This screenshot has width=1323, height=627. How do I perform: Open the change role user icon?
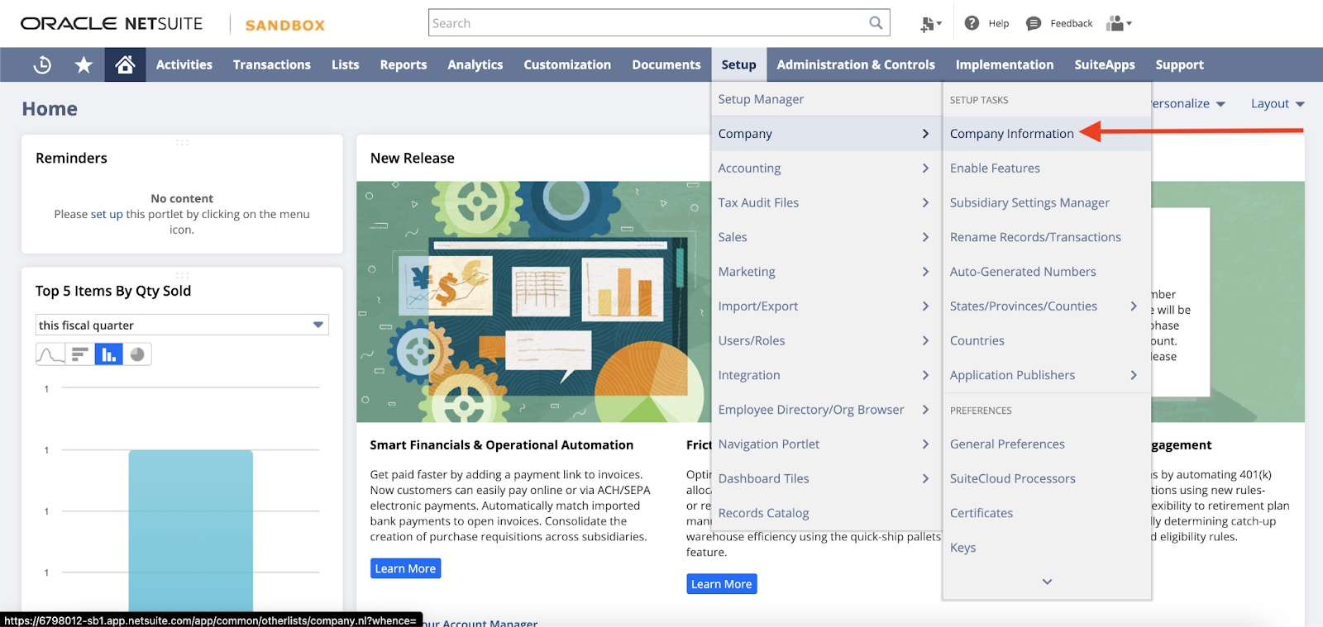click(1118, 23)
